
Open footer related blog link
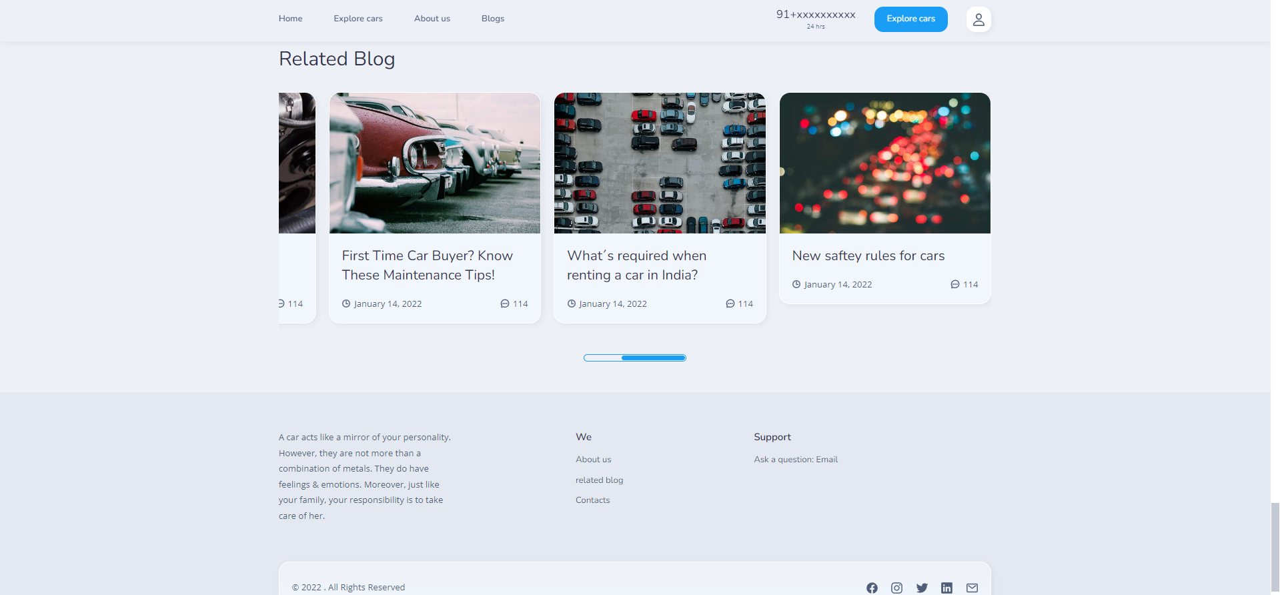[599, 480]
